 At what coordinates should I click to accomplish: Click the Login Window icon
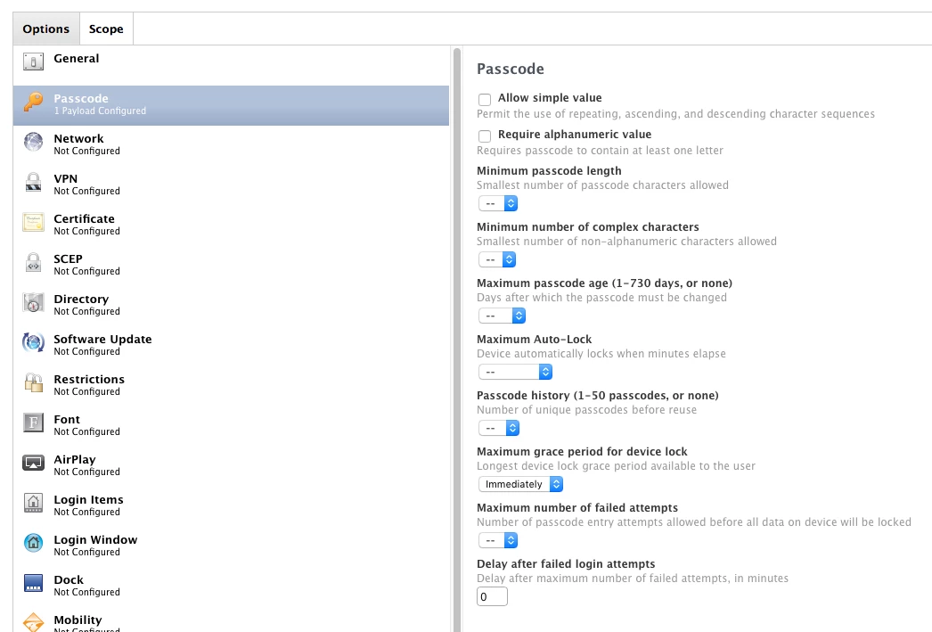[33, 544]
